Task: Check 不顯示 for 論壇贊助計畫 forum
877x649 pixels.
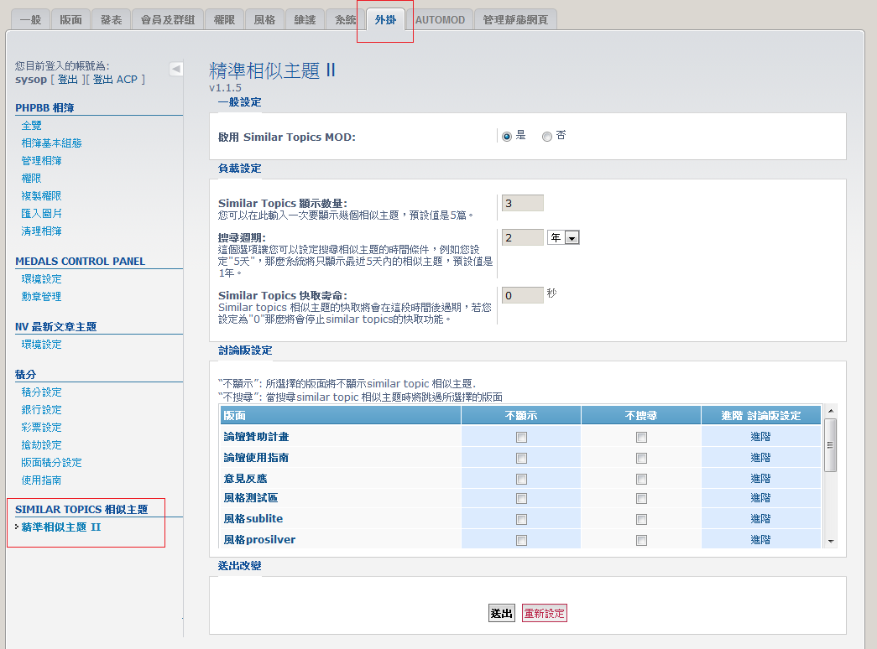Action: pyautogui.click(x=521, y=437)
